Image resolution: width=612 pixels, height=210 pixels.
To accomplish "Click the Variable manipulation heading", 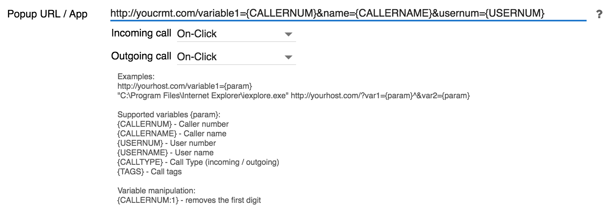I will [156, 191].
